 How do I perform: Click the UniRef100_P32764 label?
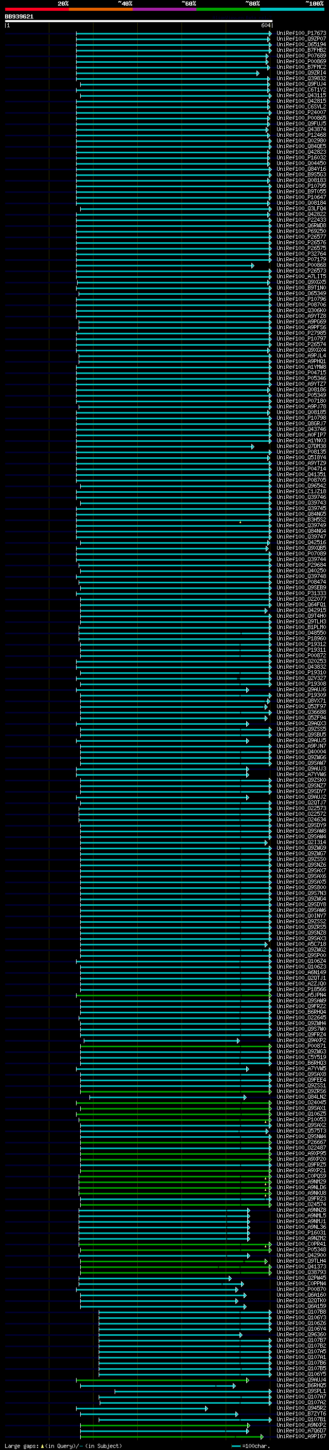[301, 254]
